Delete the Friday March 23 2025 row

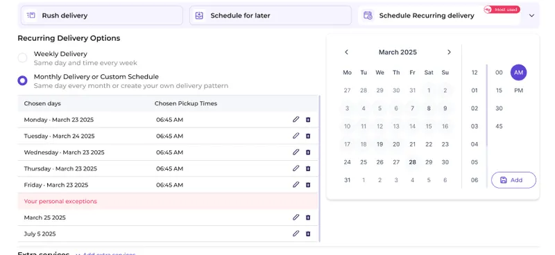(308, 185)
